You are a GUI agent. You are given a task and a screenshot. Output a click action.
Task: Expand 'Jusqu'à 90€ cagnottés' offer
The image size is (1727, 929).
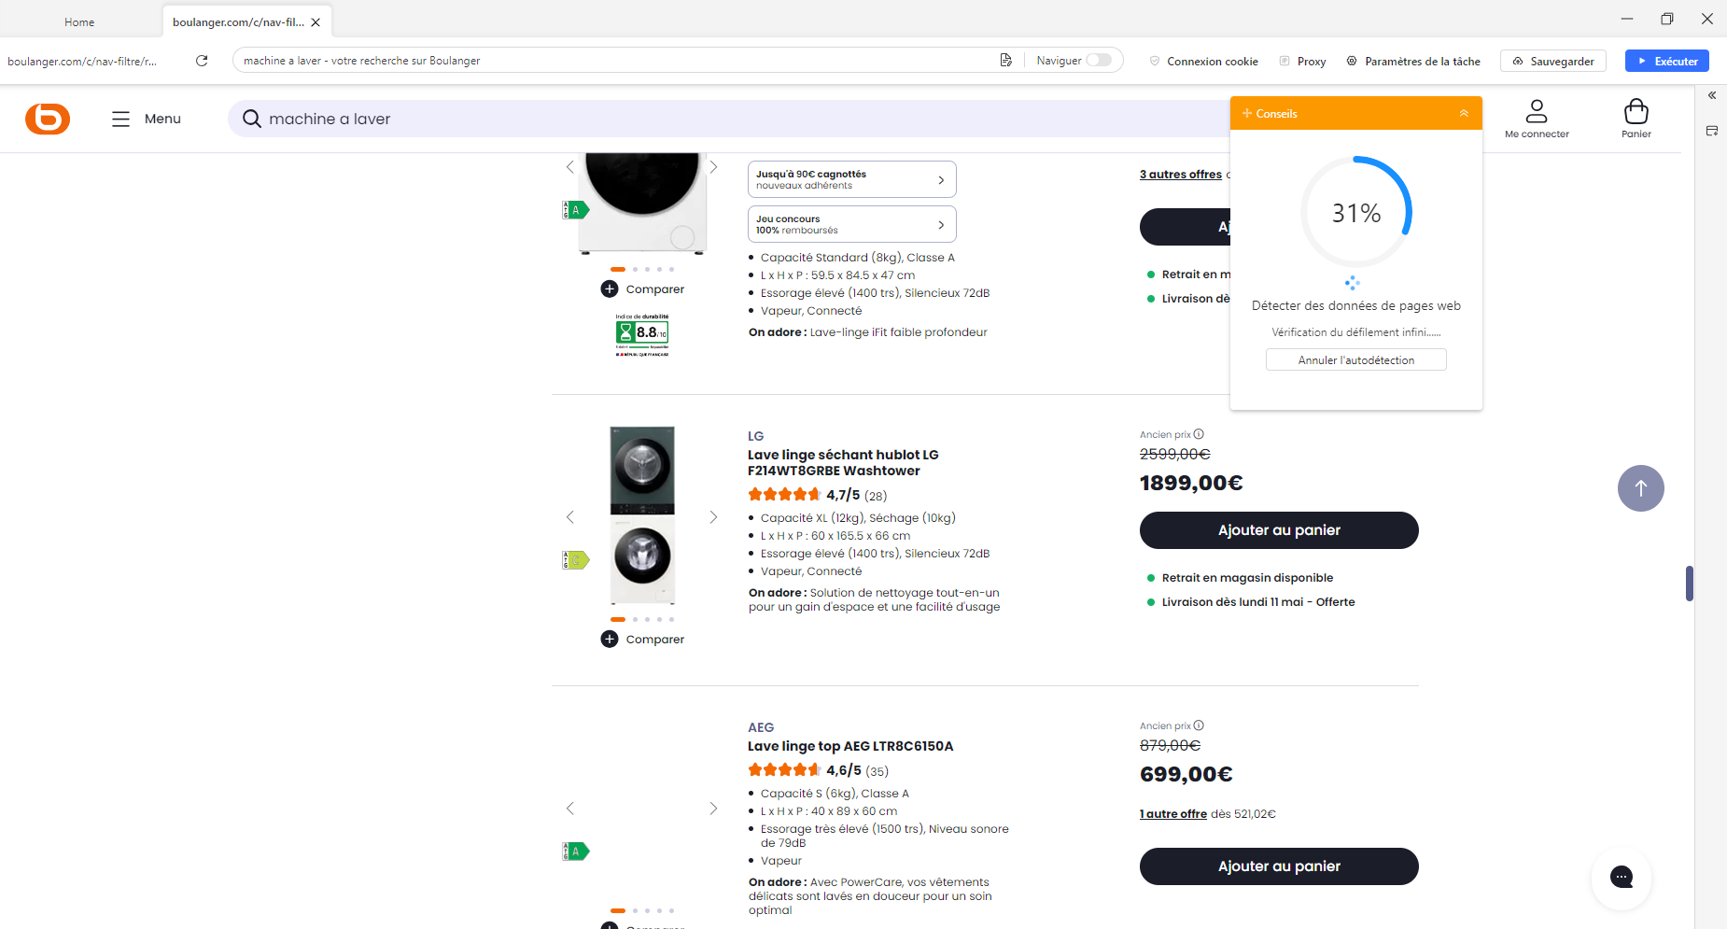pos(852,179)
